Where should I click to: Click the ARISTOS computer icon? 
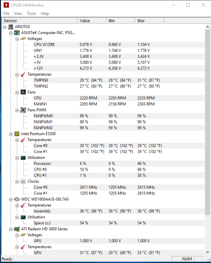click(x=11, y=27)
